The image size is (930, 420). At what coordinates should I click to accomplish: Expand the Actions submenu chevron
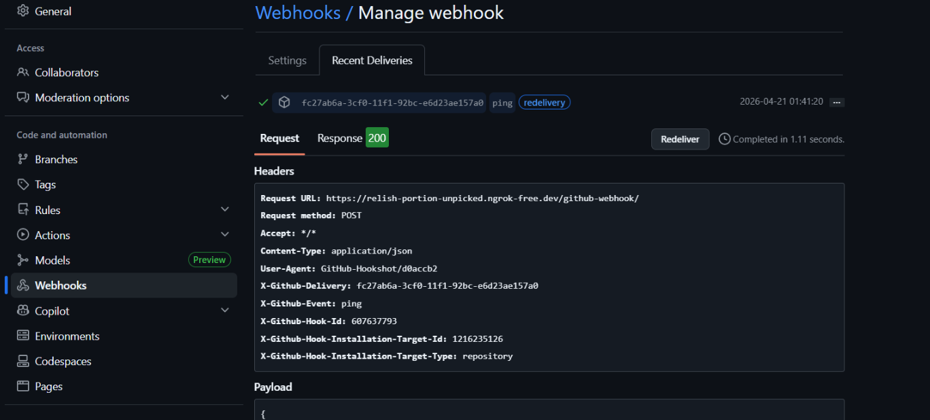pos(225,235)
